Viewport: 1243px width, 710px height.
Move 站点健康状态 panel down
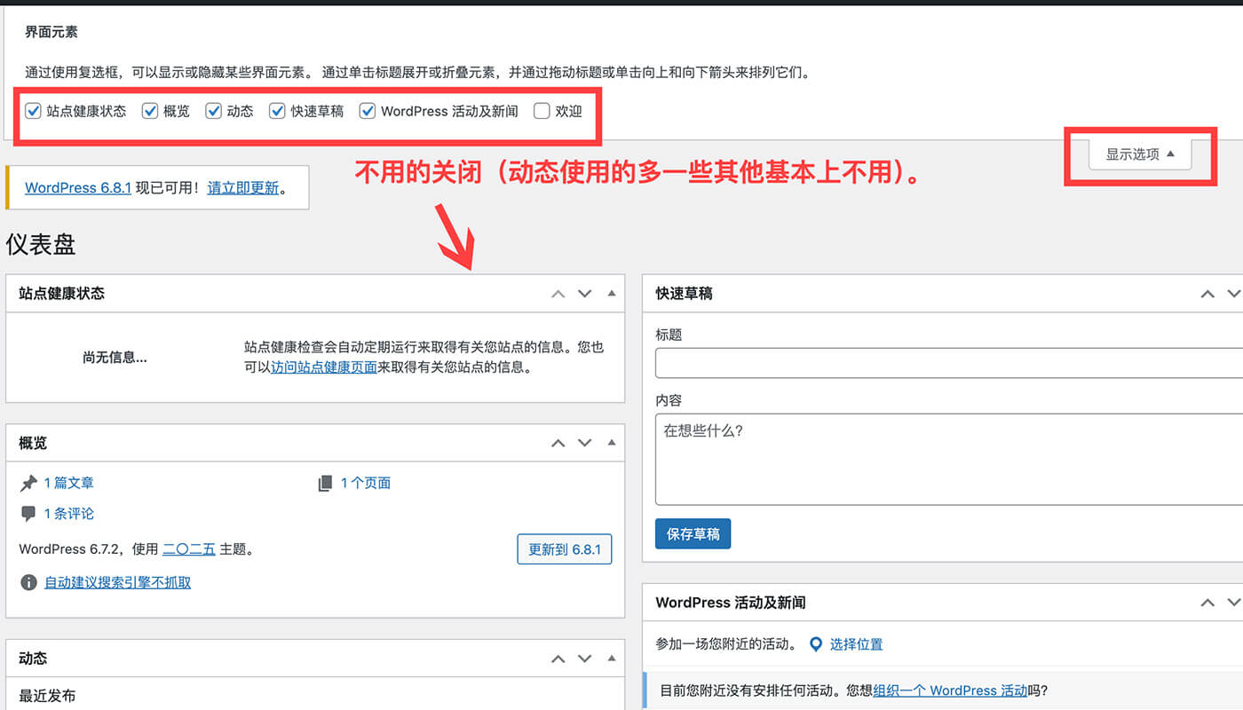point(584,294)
